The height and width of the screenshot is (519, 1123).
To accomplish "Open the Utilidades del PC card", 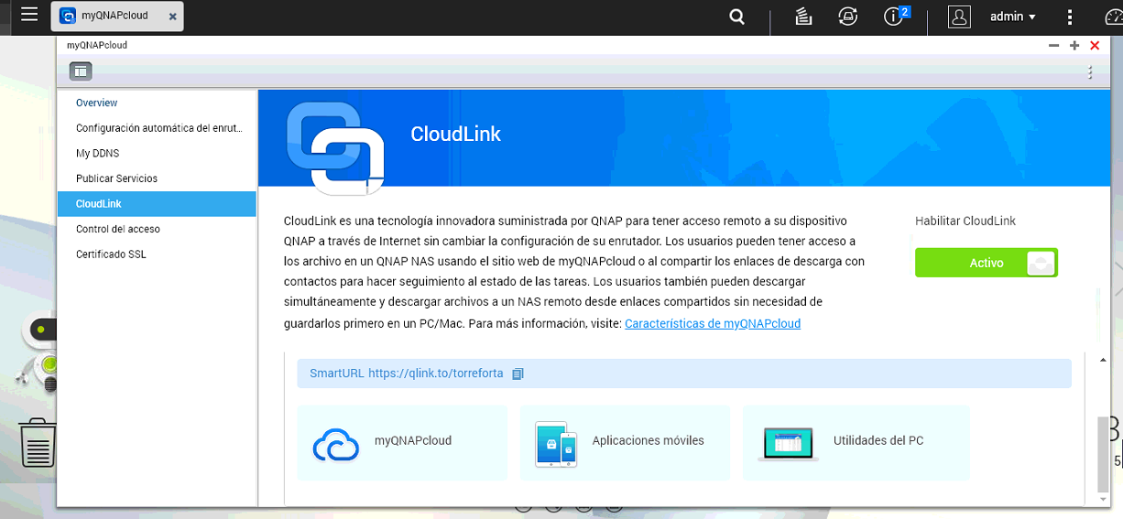I will coord(856,443).
